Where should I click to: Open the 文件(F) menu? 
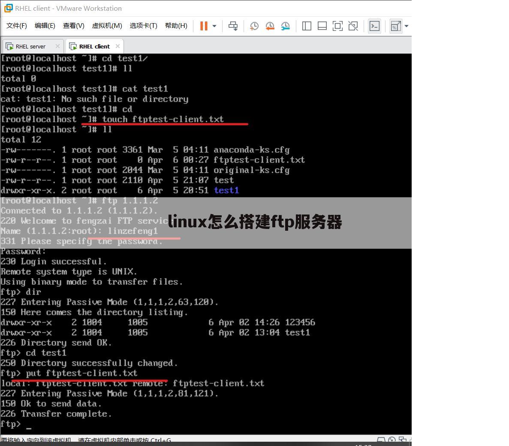click(17, 26)
